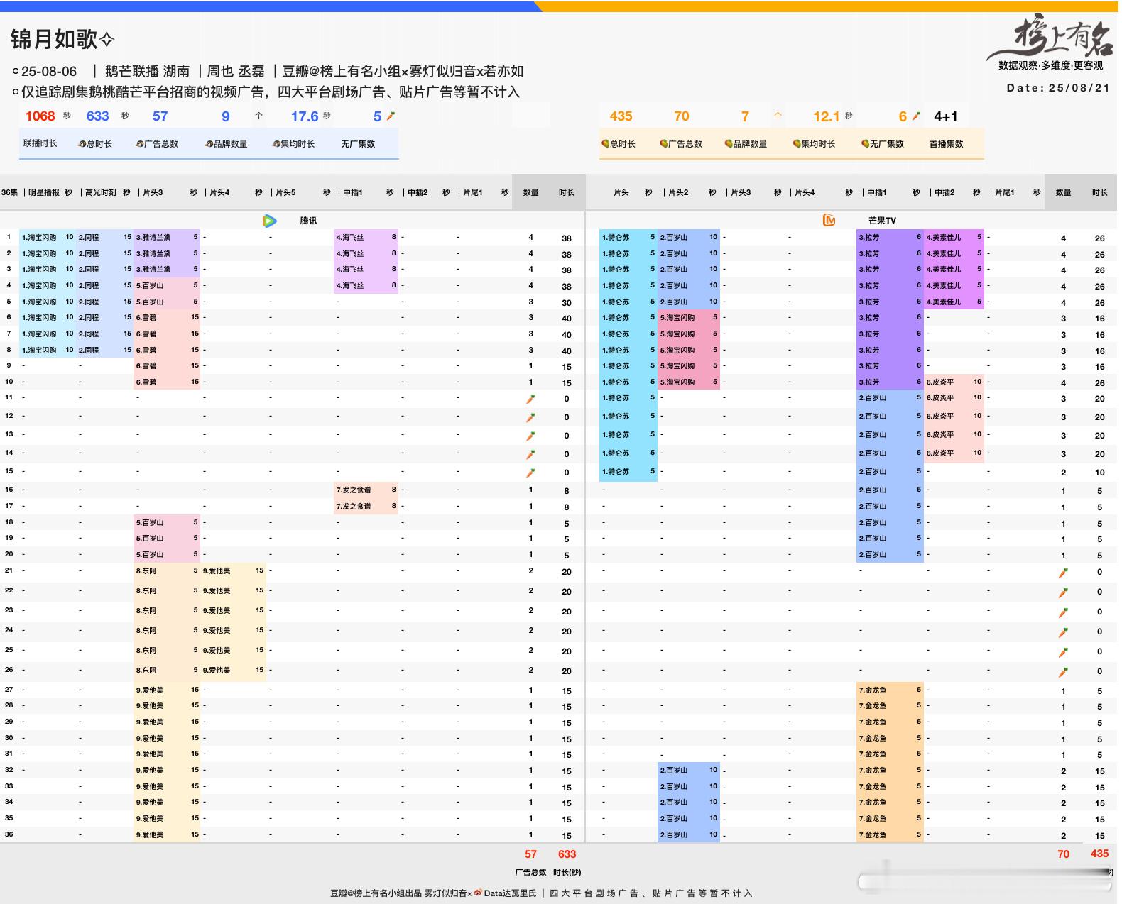Click the Weibo icon in footer credits
1122x904 pixels.
click(478, 893)
